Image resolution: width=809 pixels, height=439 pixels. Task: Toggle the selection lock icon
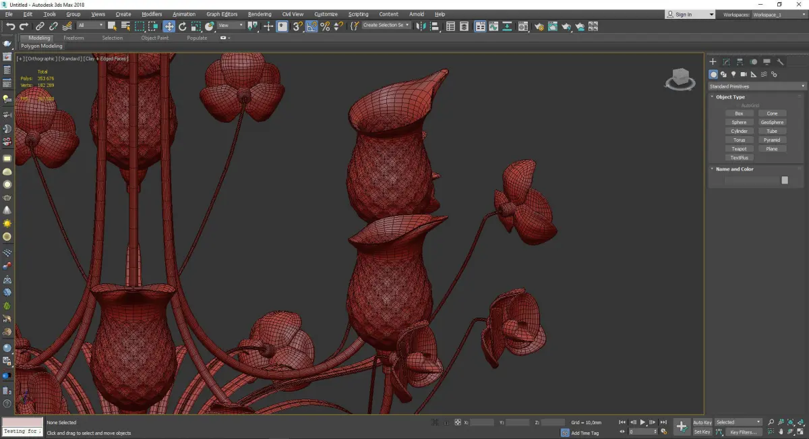[x=446, y=422]
